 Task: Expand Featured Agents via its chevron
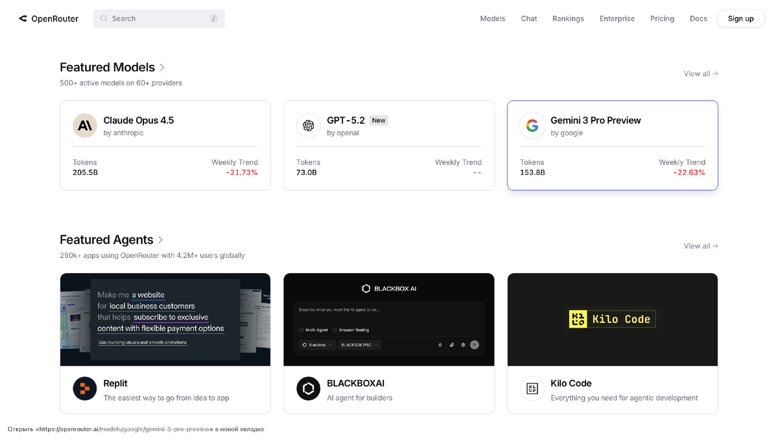161,240
